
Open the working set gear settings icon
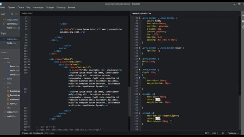click(x=12, y=14)
